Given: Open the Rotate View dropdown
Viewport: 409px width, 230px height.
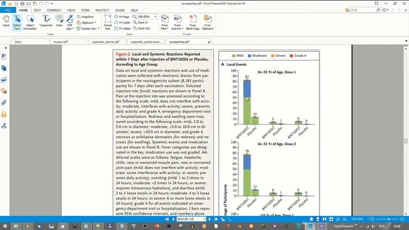Looking at the screenshot, I should coord(88,28).
